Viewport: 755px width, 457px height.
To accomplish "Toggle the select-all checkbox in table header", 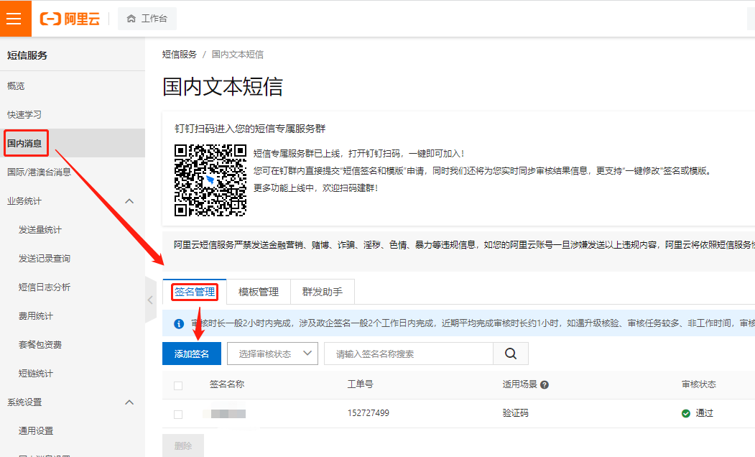I will point(178,385).
